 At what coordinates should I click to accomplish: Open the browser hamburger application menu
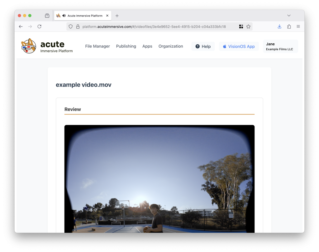click(298, 27)
